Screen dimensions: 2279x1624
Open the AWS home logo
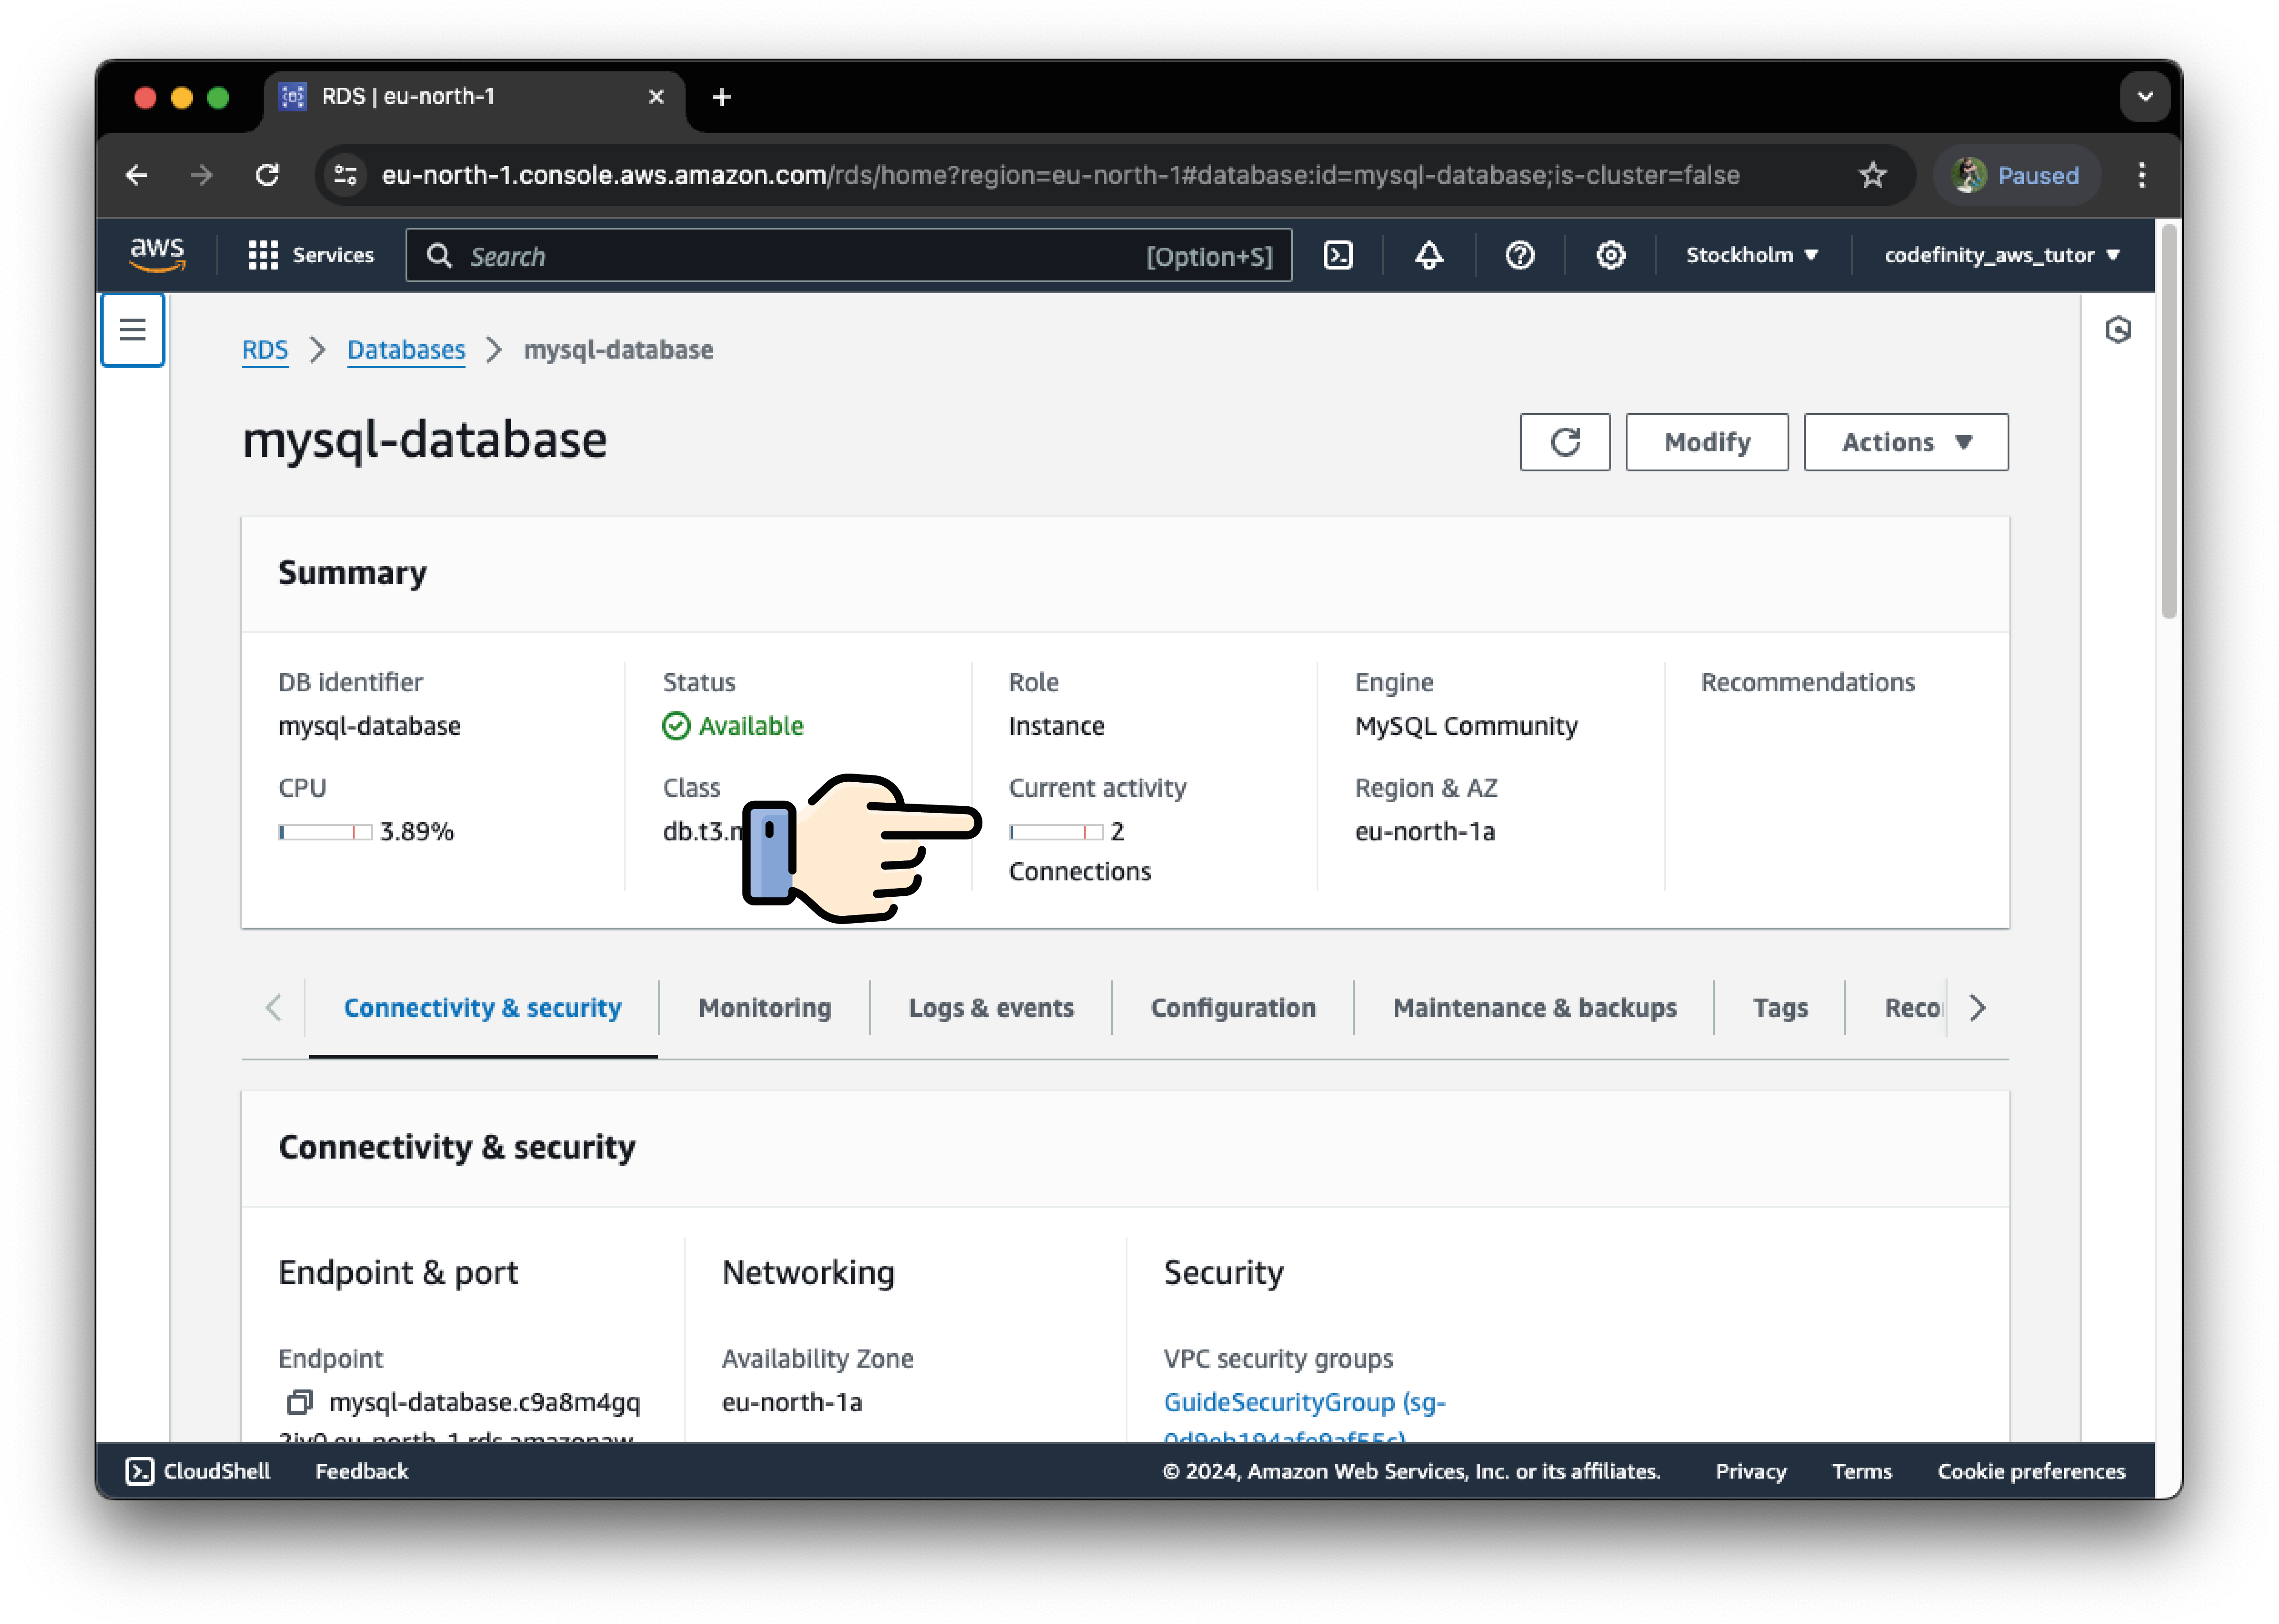pyautogui.click(x=157, y=255)
